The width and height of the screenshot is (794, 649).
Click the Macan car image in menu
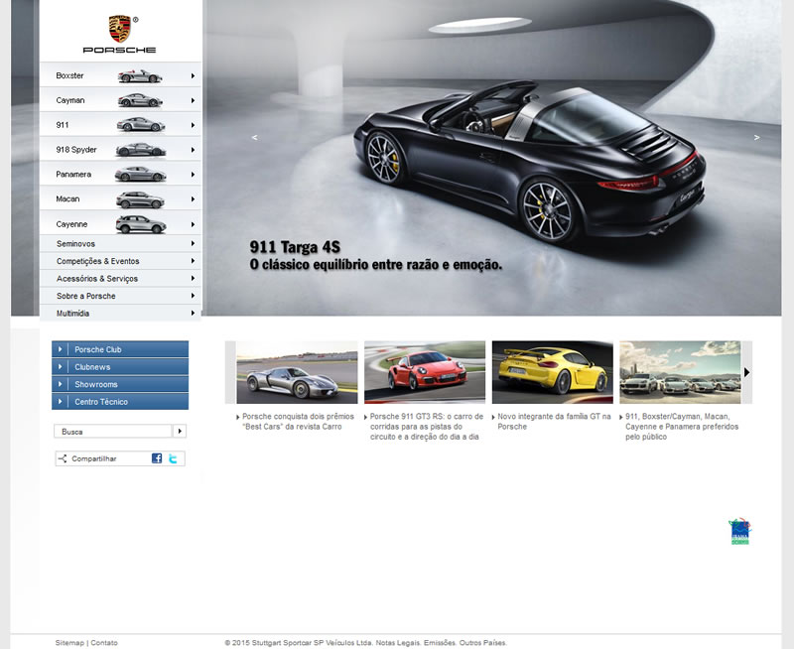click(x=140, y=200)
